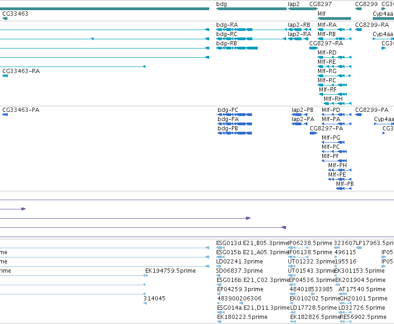
Task: Open the EK301153.5prime EST
Action: [360, 271]
